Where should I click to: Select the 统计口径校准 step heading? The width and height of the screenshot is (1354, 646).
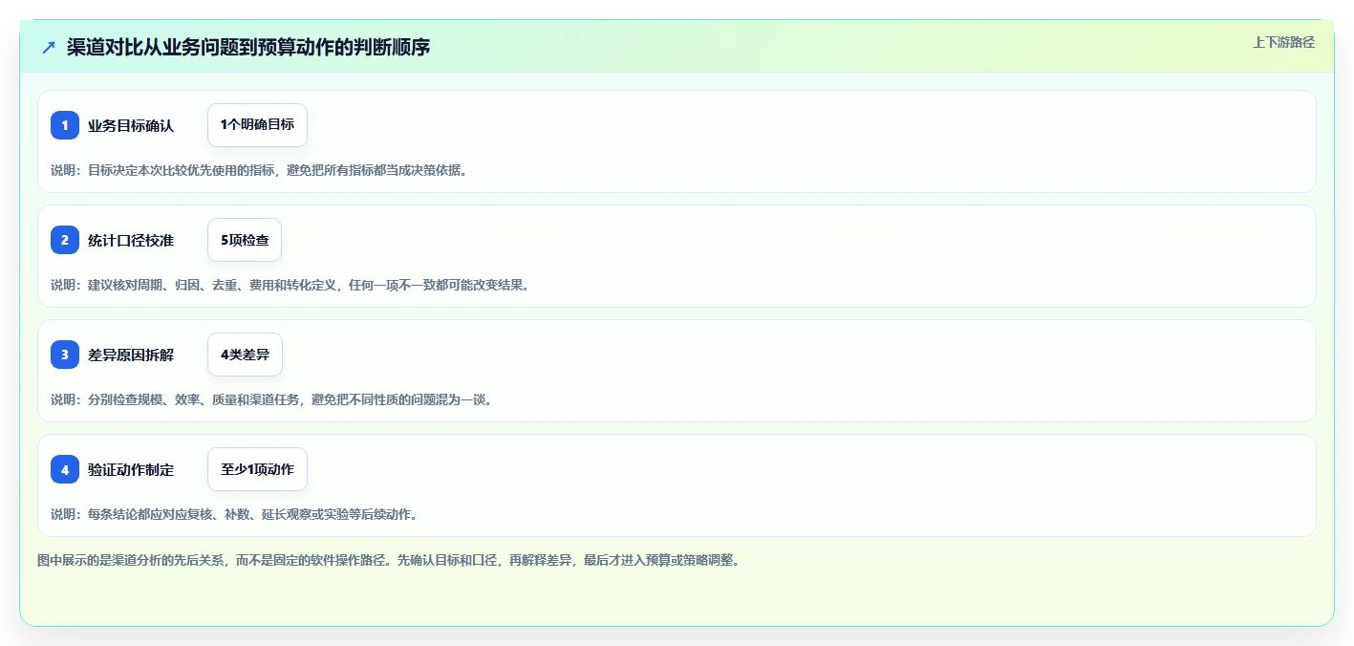click(131, 240)
